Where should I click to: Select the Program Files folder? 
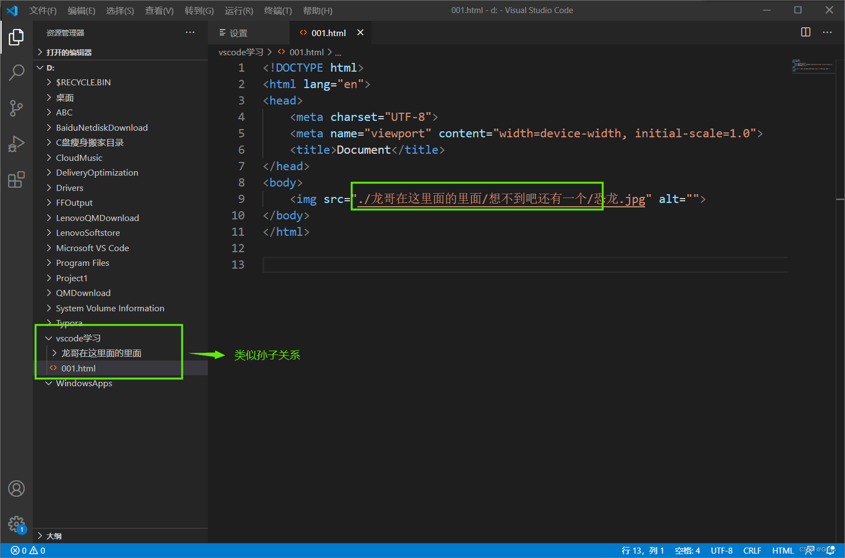coord(120,263)
